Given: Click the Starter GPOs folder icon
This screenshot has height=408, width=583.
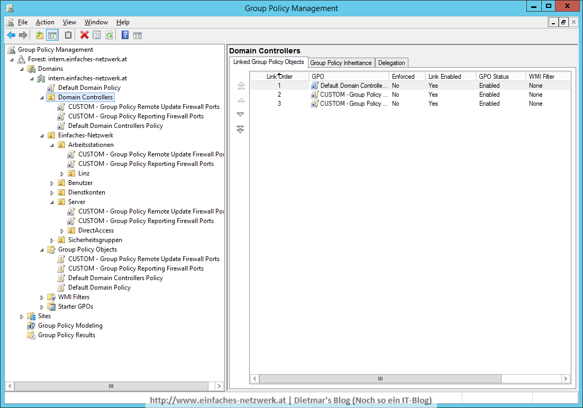Looking at the screenshot, I should pos(51,307).
